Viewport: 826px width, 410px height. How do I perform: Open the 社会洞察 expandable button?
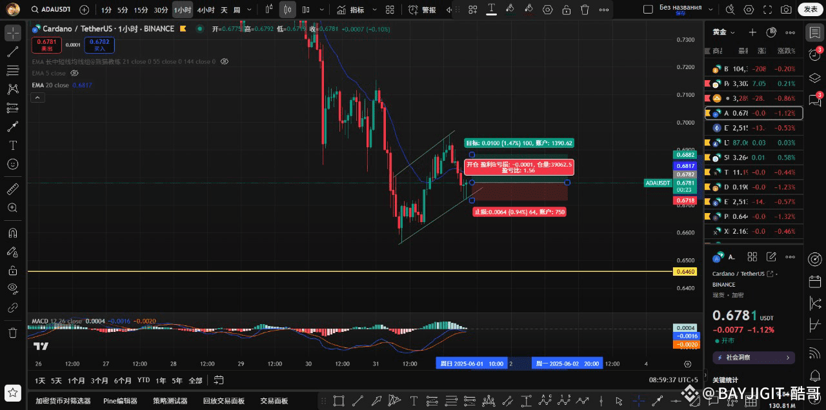[x=753, y=357]
